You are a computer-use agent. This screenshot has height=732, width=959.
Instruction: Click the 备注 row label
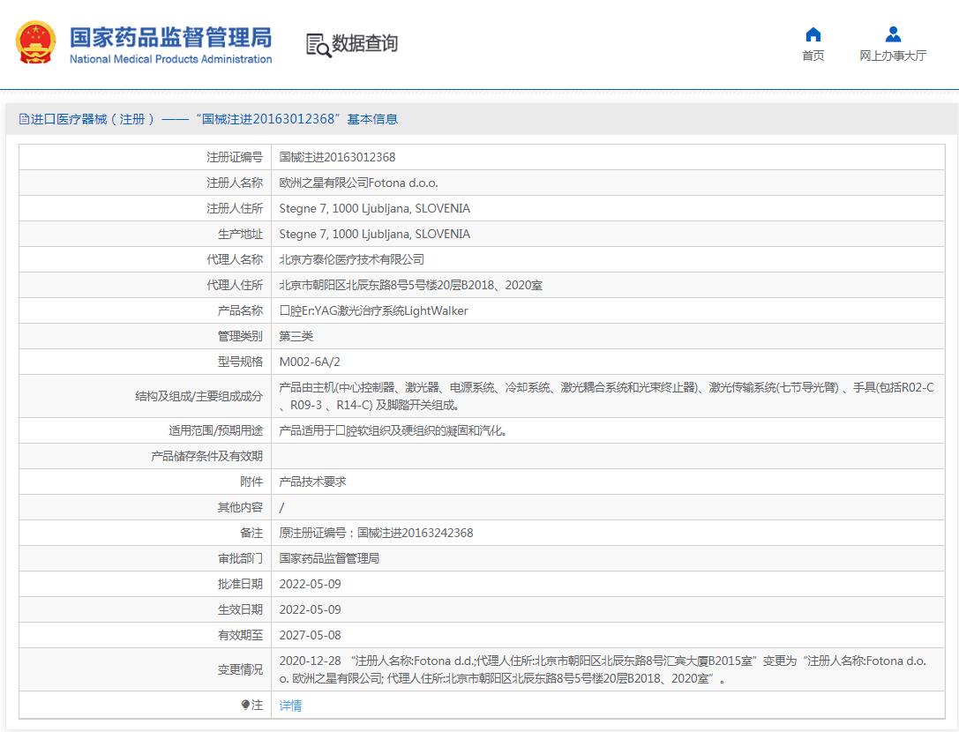251,533
